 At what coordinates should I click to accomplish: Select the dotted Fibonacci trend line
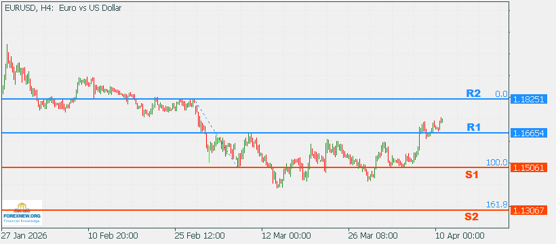[216, 133]
